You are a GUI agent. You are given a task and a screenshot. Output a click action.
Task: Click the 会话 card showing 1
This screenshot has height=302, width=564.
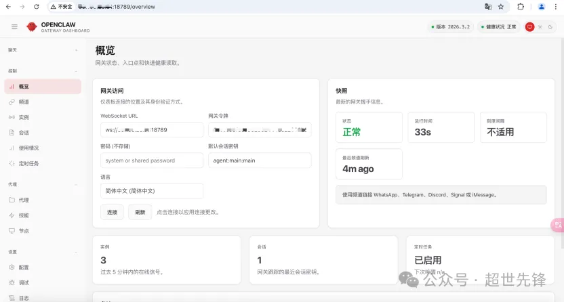point(323,260)
